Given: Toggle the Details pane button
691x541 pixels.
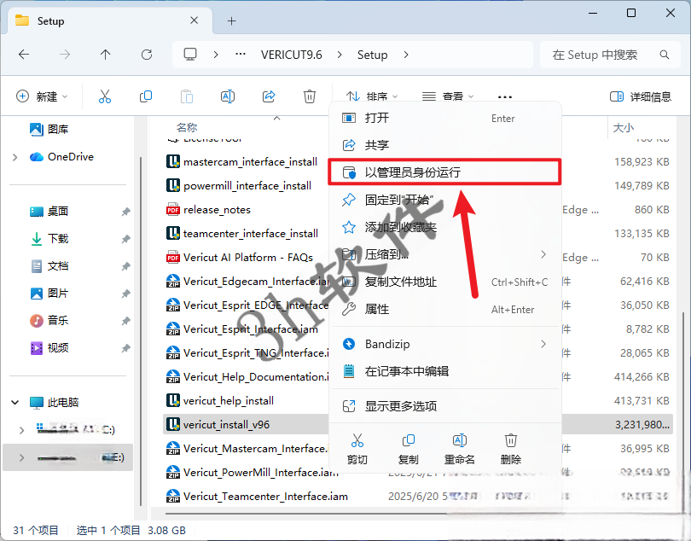Looking at the screenshot, I should point(641,96).
